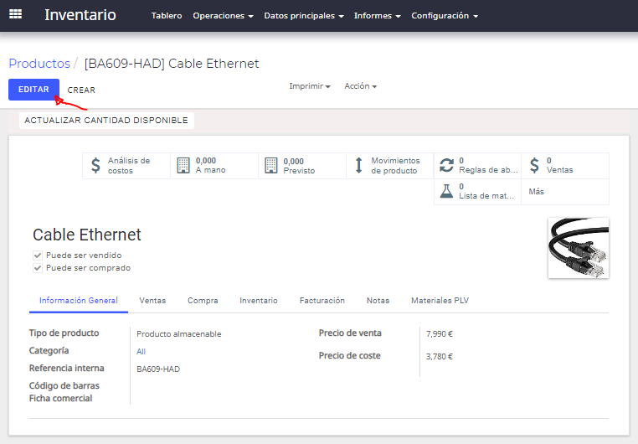Viewport: 638px width, 444px height.
Task: Click the A mano building icon
Action: [x=183, y=165]
